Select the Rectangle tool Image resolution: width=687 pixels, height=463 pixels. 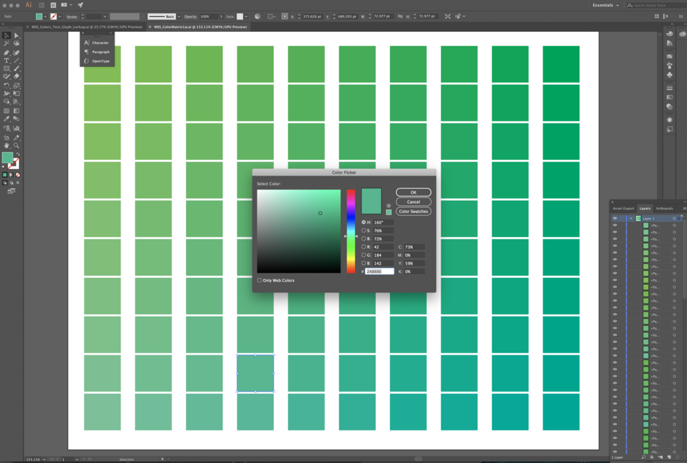[x=7, y=69]
